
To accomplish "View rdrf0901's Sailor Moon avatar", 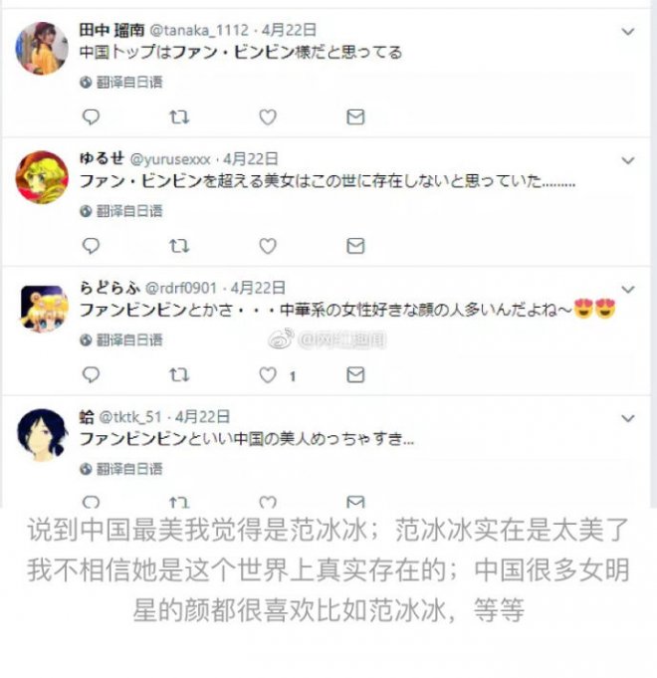I will tap(45, 308).
